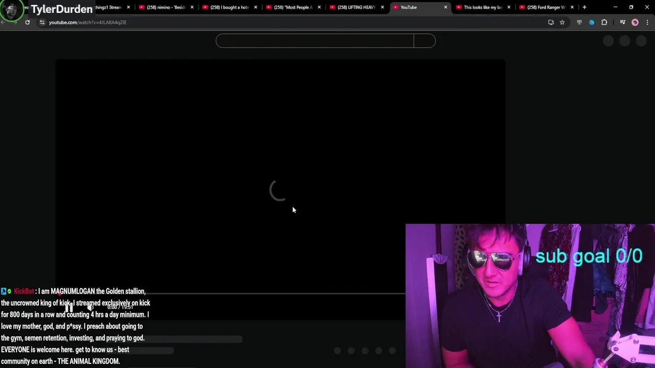
Task: Bookmark this page with the star icon
Action: (x=562, y=22)
